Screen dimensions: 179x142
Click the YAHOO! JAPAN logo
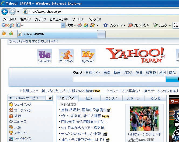(x=136, y=55)
